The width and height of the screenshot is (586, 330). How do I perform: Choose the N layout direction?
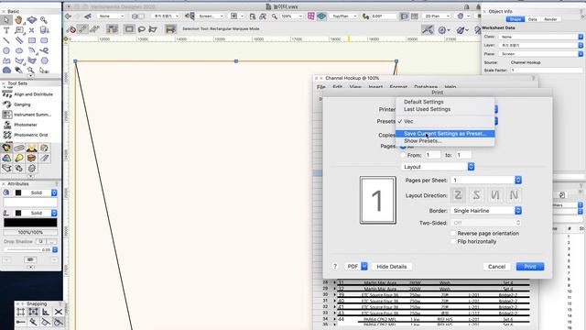(x=514, y=195)
